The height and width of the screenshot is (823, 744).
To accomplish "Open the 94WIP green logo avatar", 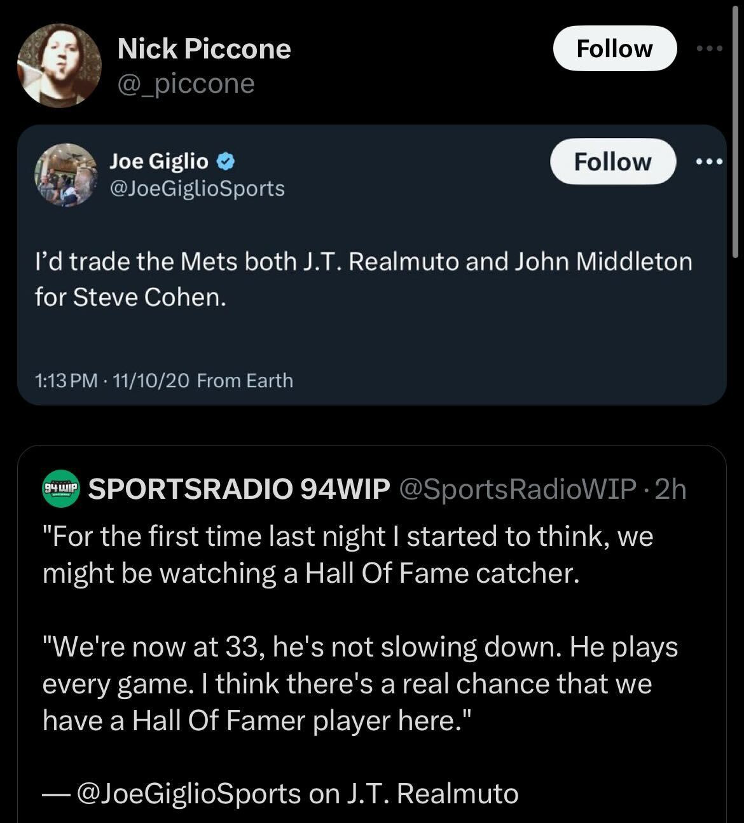I will pyautogui.click(x=61, y=489).
